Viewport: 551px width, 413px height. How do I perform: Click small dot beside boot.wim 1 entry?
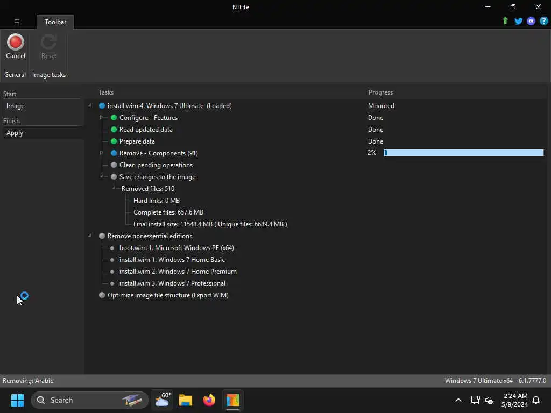(112, 248)
